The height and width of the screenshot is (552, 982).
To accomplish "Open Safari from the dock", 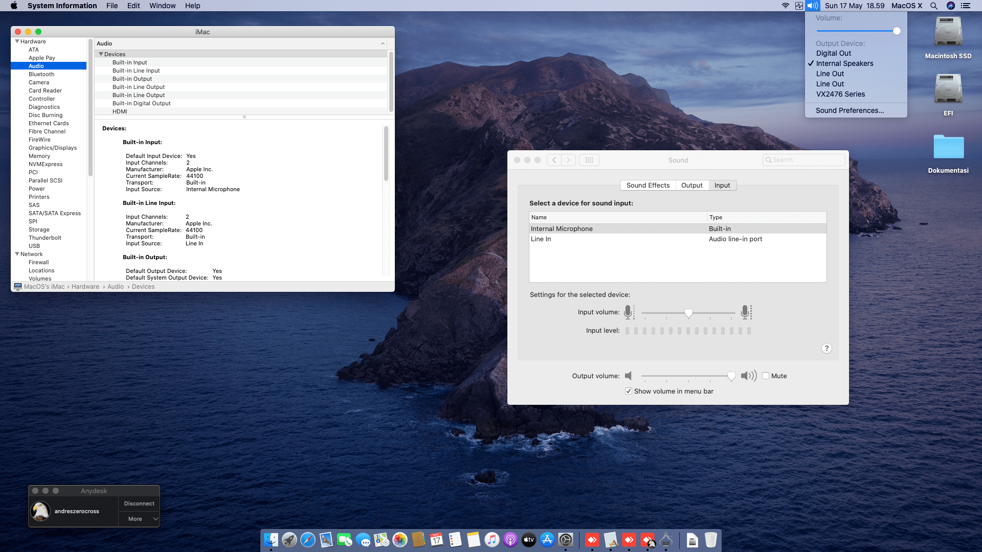I will pos(308,540).
